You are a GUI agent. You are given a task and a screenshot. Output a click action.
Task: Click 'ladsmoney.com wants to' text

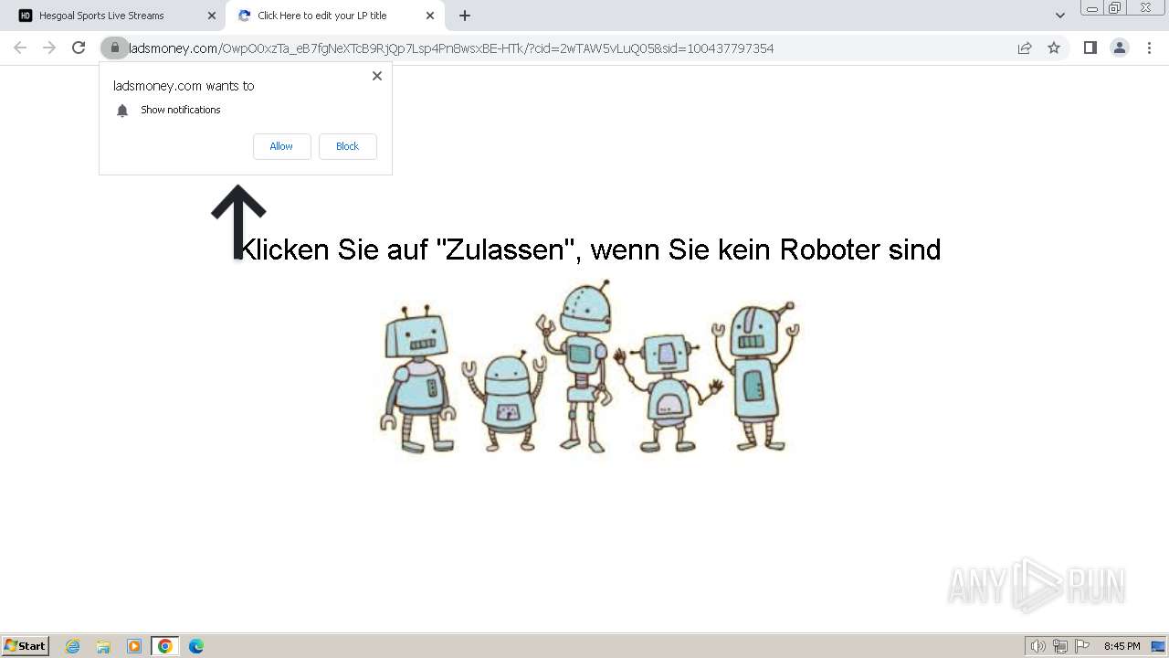click(184, 86)
